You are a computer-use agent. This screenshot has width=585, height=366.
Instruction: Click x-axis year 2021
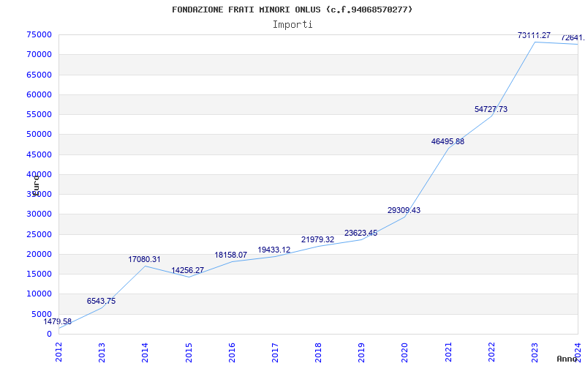point(448,352)
